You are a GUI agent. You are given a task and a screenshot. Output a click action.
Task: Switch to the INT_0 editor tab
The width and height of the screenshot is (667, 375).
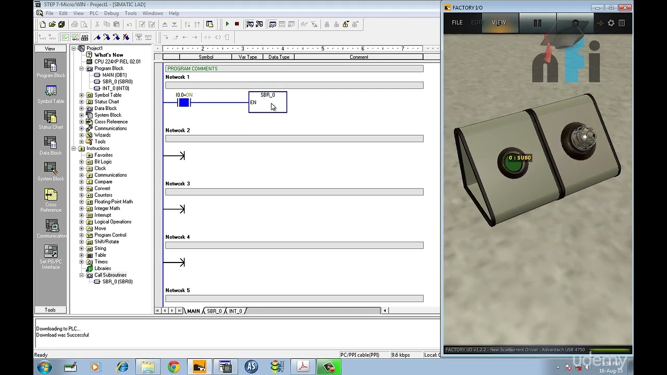click(x=236, y=311)
